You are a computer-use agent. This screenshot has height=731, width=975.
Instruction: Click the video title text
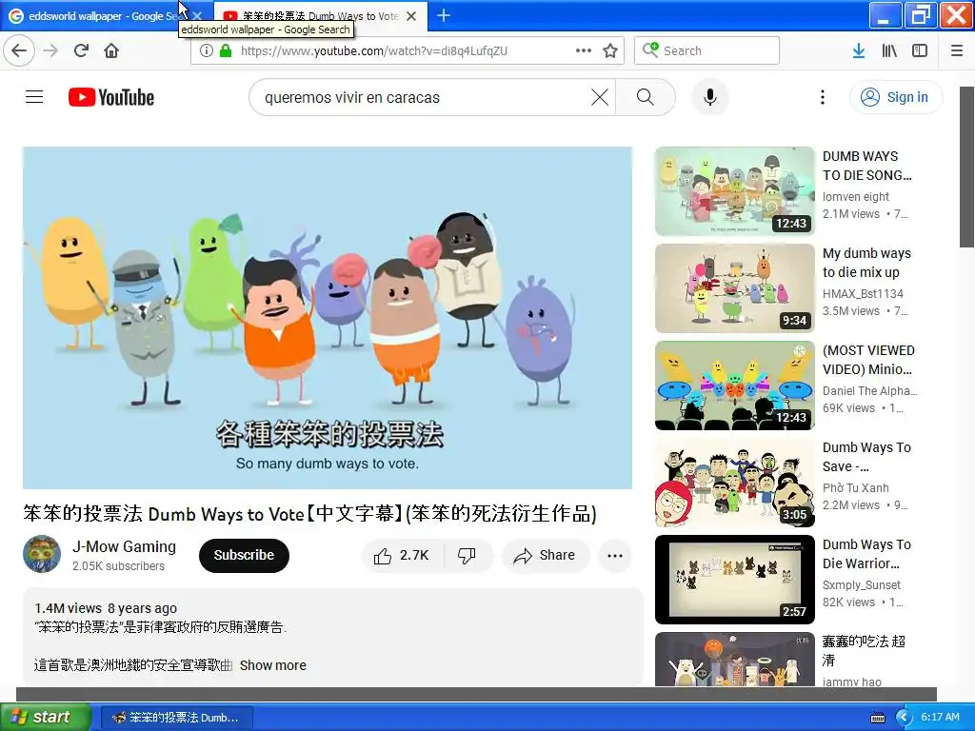[309, 513]
